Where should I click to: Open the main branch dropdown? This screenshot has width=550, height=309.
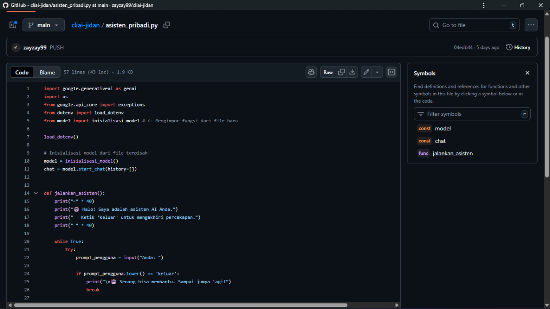point(43,25)
